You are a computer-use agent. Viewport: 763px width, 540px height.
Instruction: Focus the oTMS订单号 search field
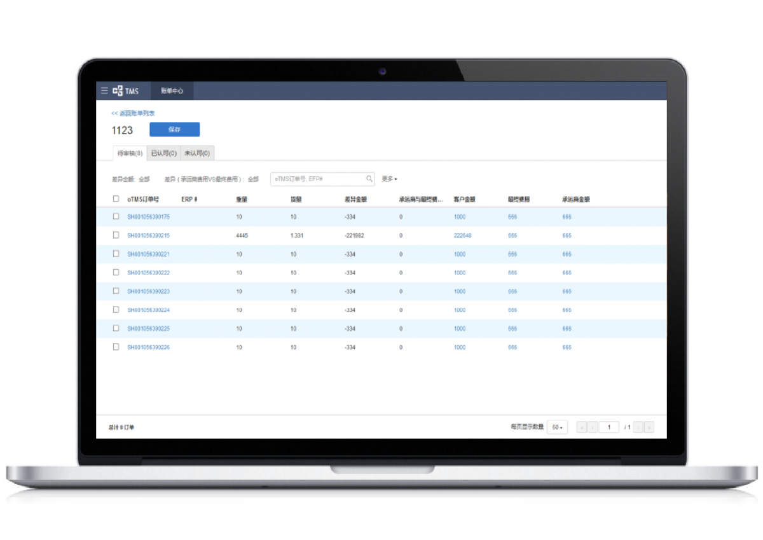[318, 179]
